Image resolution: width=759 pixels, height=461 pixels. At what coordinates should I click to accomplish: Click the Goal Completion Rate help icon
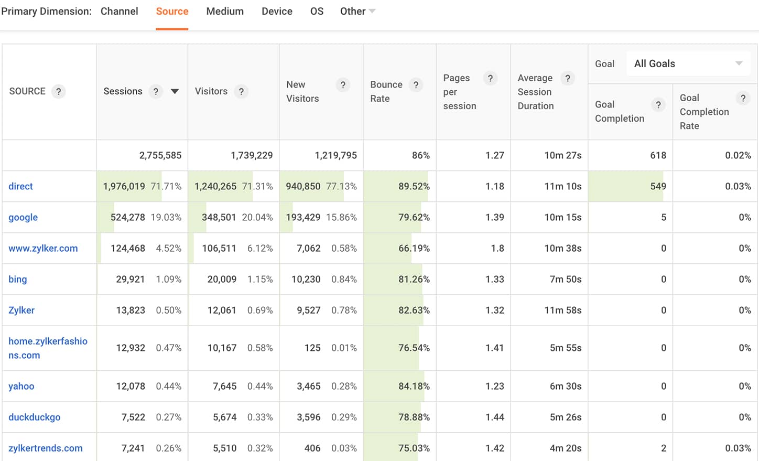point(743,98)
